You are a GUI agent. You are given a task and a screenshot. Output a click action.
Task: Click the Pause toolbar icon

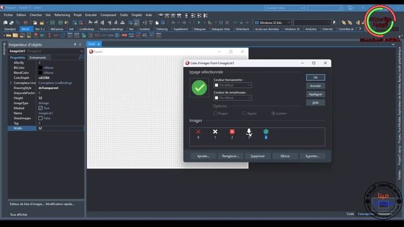coord(221,23)
